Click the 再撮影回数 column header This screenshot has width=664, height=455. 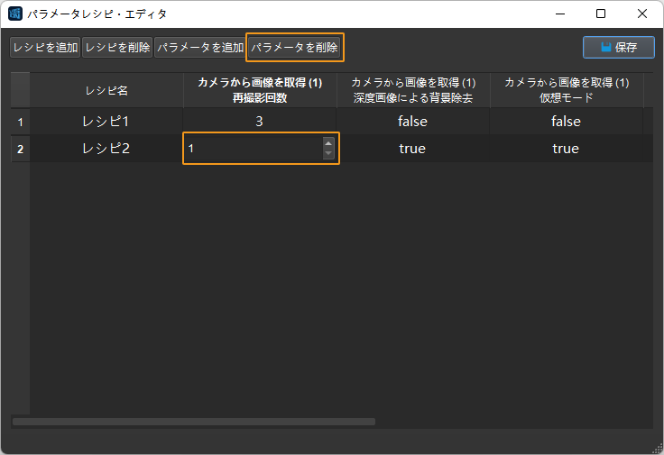pos(260,90)
